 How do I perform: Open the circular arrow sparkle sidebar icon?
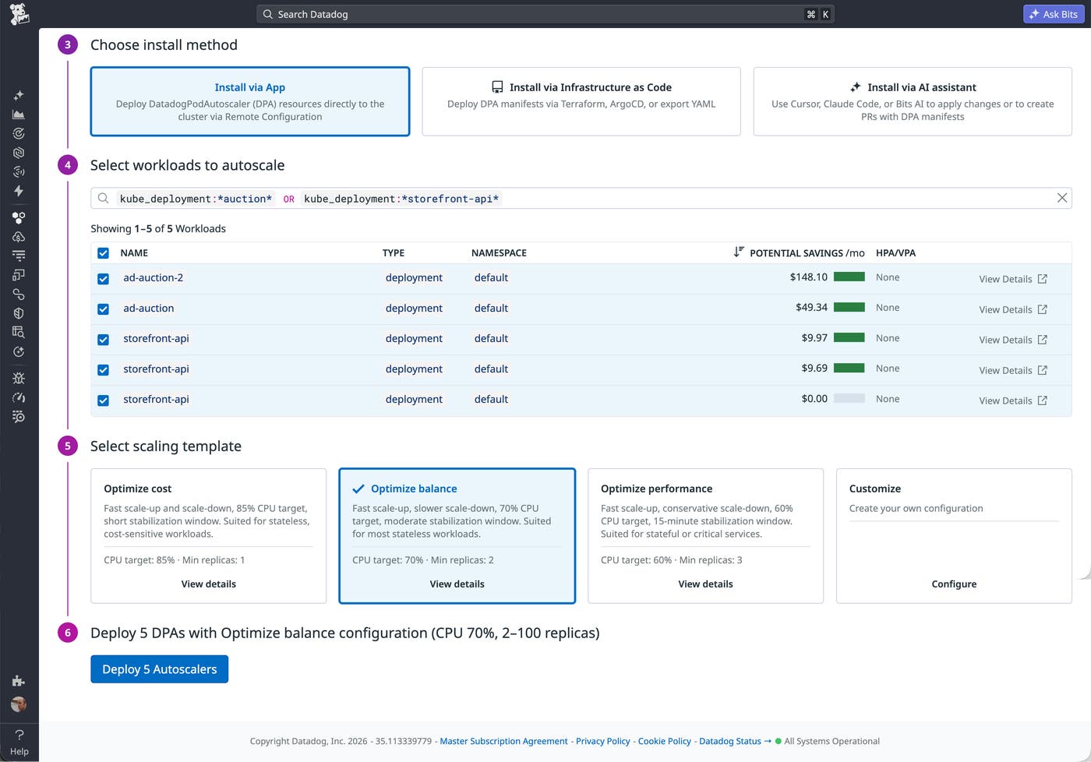tap(19, 351)
